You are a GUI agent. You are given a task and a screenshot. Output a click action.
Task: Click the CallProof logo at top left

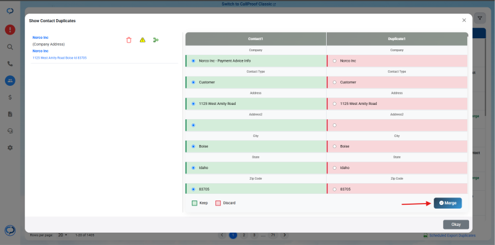tap(10, 11)
